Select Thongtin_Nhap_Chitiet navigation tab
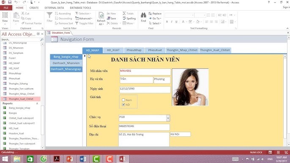This screenshot has height=163, width=290. click(x=182, y=50)
